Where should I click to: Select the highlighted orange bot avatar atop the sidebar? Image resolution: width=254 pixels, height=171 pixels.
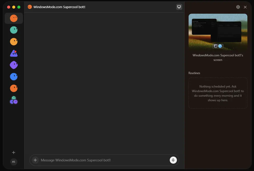[x=14, y=18]
